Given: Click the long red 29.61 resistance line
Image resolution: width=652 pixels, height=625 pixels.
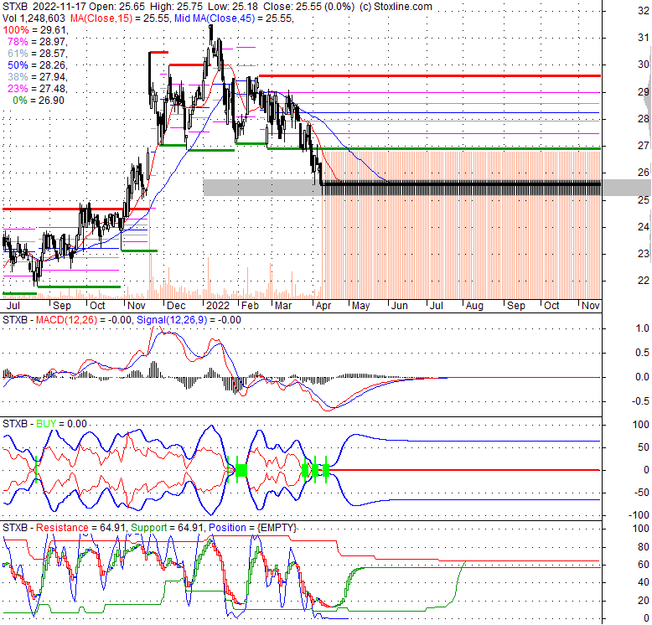Looking at the screenshot, I should (x=430, y=76).
